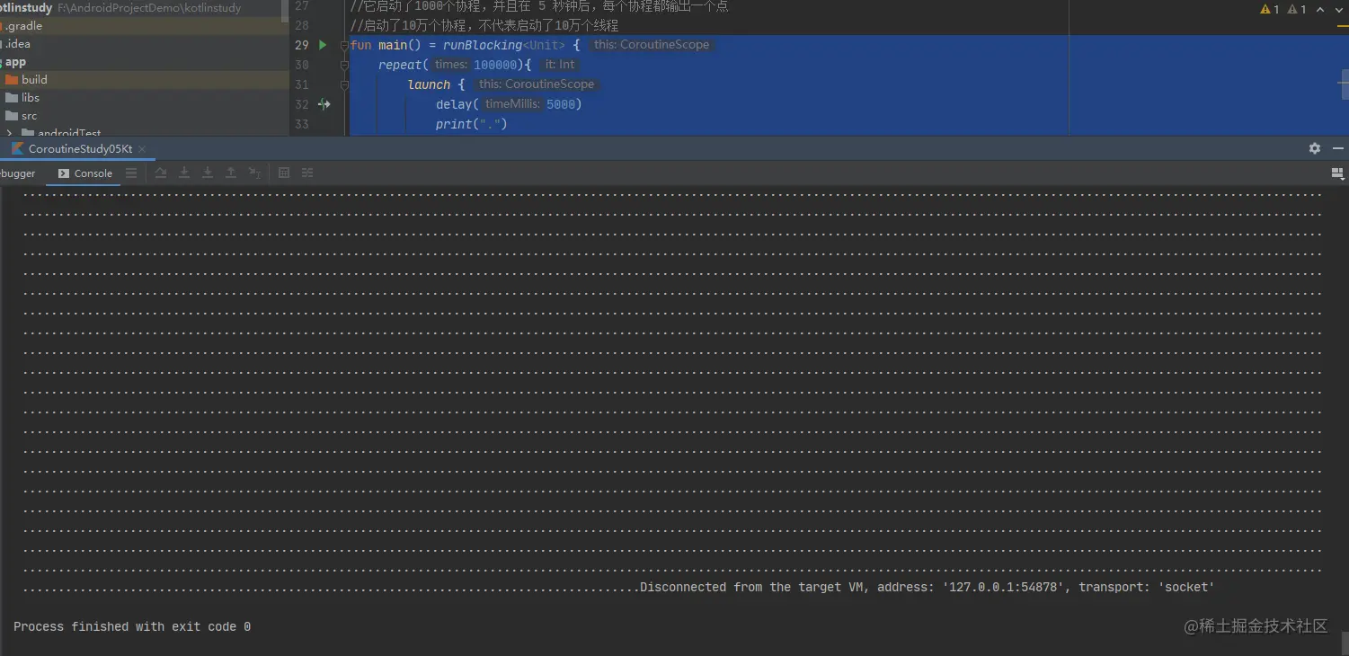Click 'Process finished with exit code 0' line
The image size is (1349, 656).
coord(132,627)
